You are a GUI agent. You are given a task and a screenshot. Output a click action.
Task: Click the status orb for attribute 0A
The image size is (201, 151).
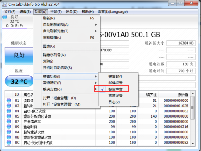pyautogui.click(x=9, y=132)
